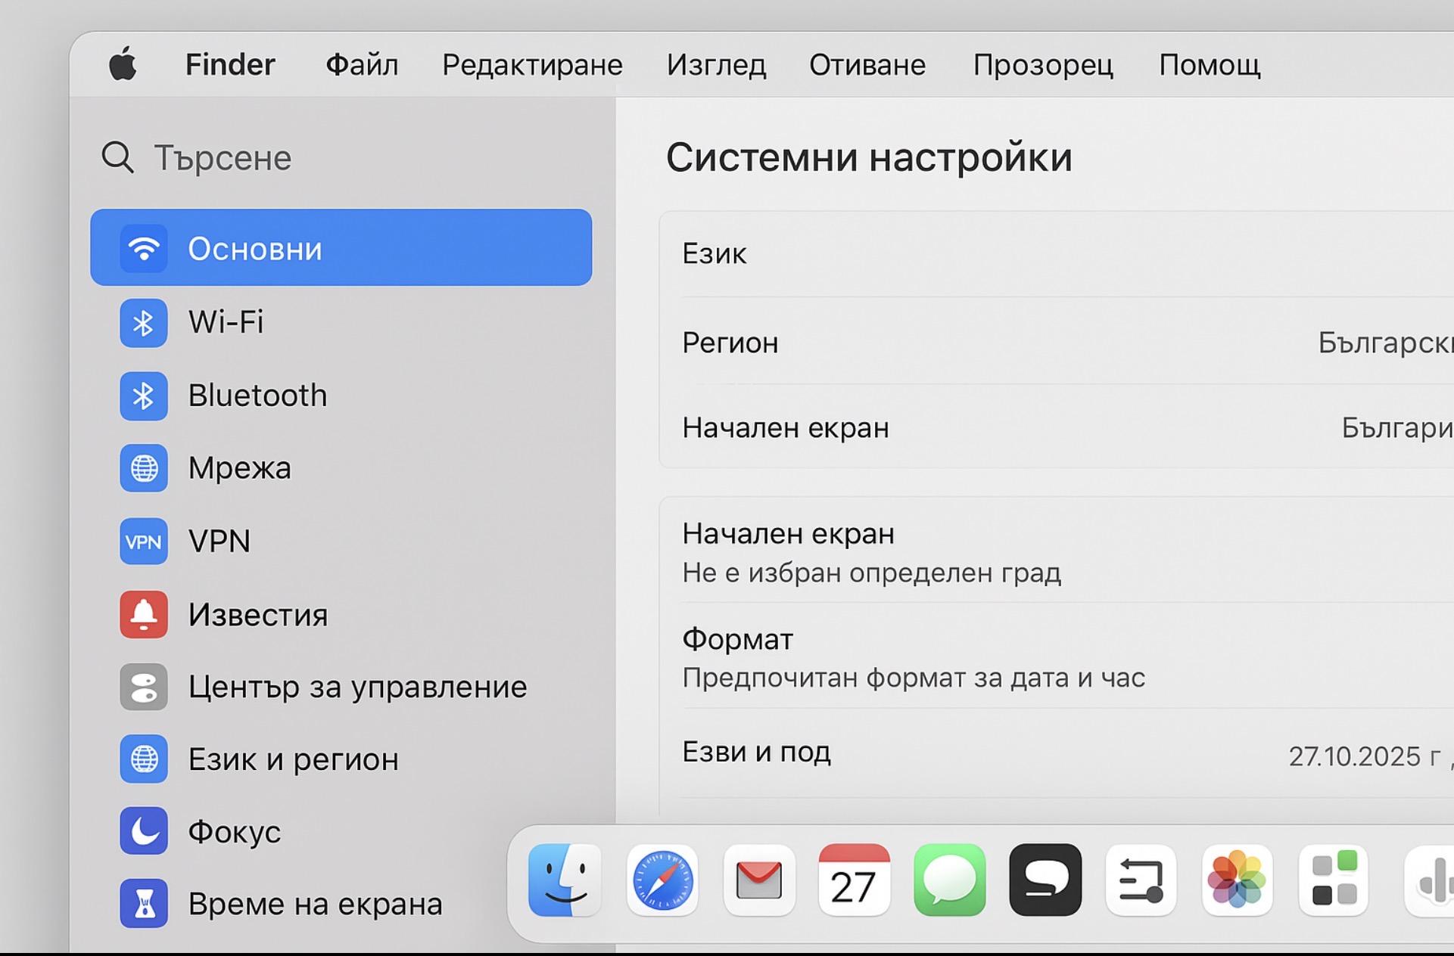Viewport: 1454px width, 956px height.
Task: Click the Wi-Fi sidebar item
Action: pos(226,323)
